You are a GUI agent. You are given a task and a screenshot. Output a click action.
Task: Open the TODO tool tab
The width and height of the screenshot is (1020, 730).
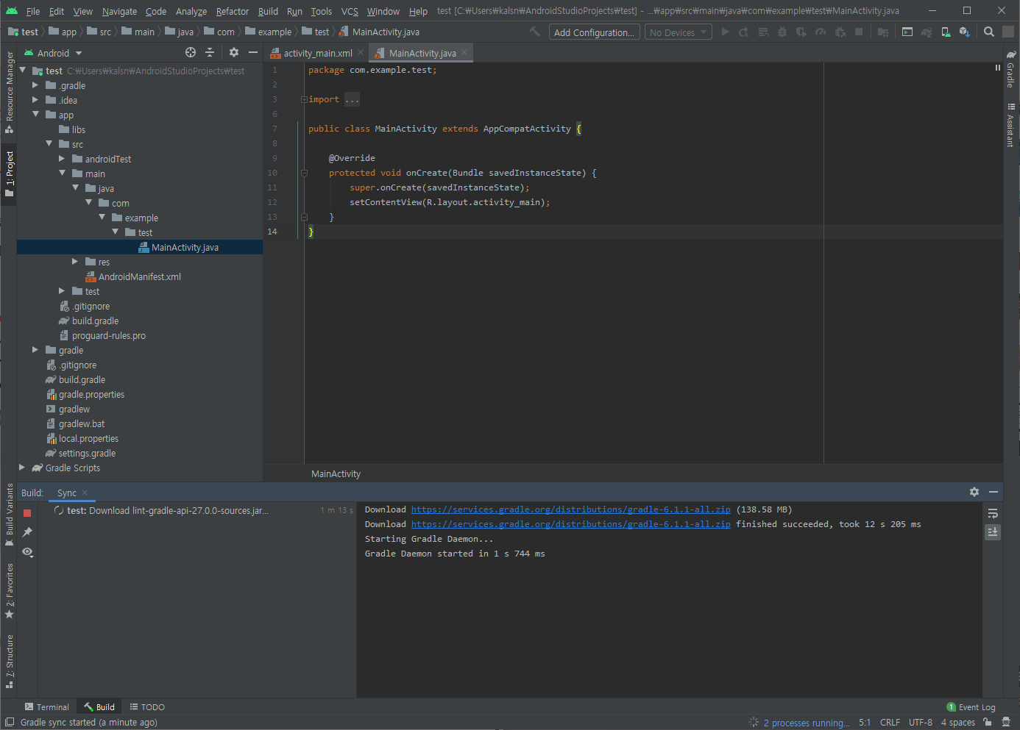click(146, 707)
